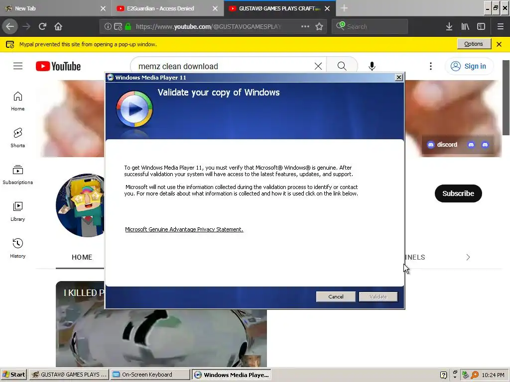Viewport: 510px width, 382px height.
Task: Click the help question-mark tray icon
Action: pyautogui.click(x=443, y=375)
